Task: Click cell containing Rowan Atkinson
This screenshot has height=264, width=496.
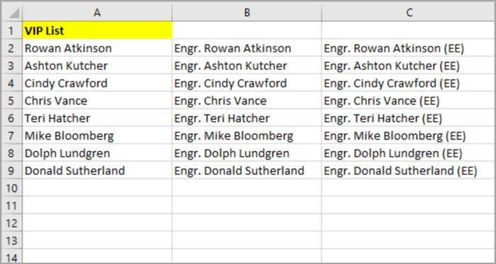Action: tap(97, 48)
